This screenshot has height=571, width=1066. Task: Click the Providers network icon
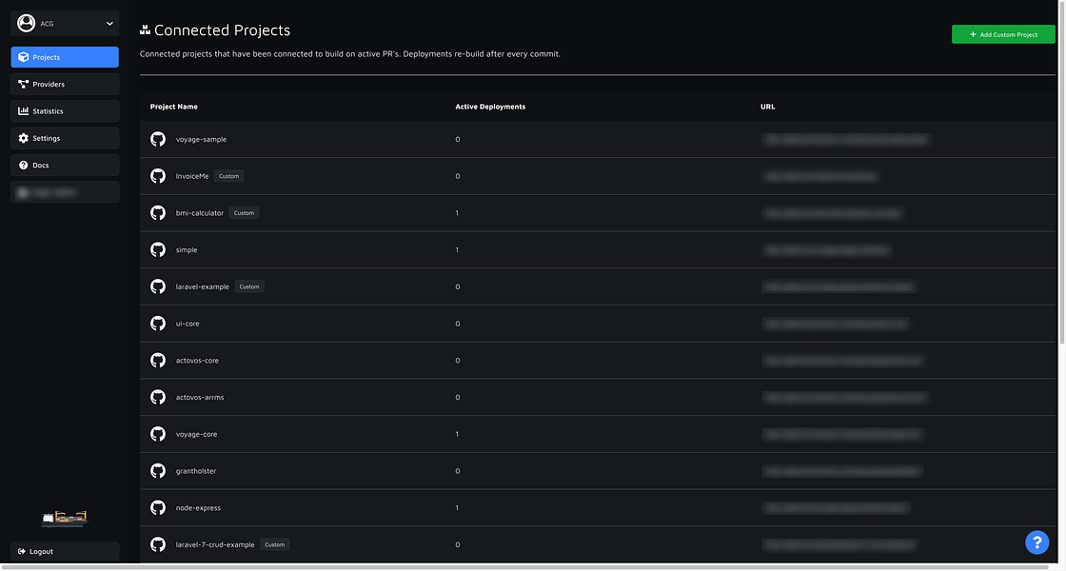click(x=24, y=85)
